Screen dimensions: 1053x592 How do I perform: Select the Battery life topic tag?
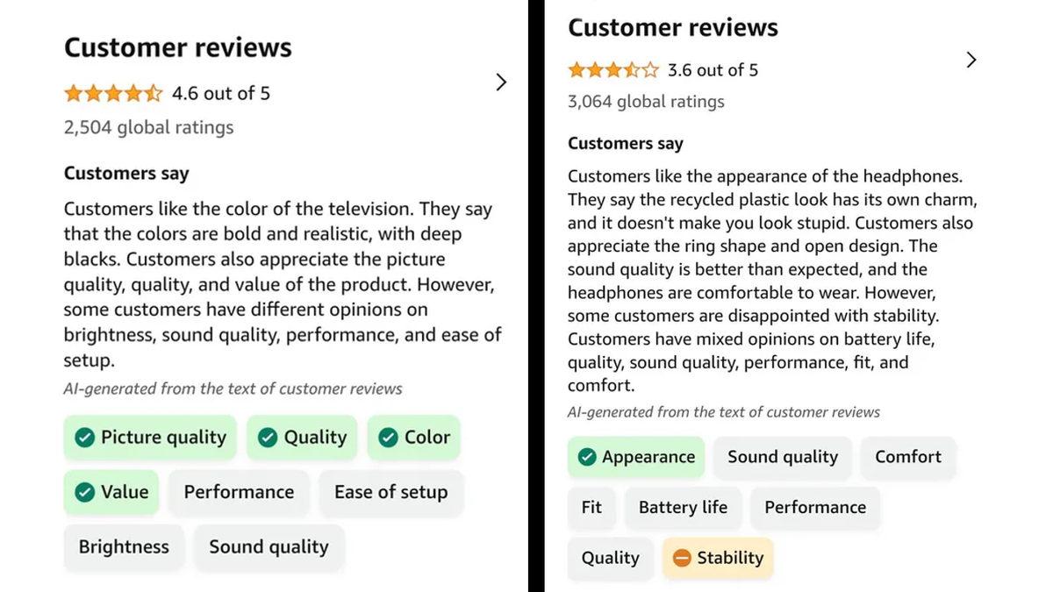pos(683,507)
